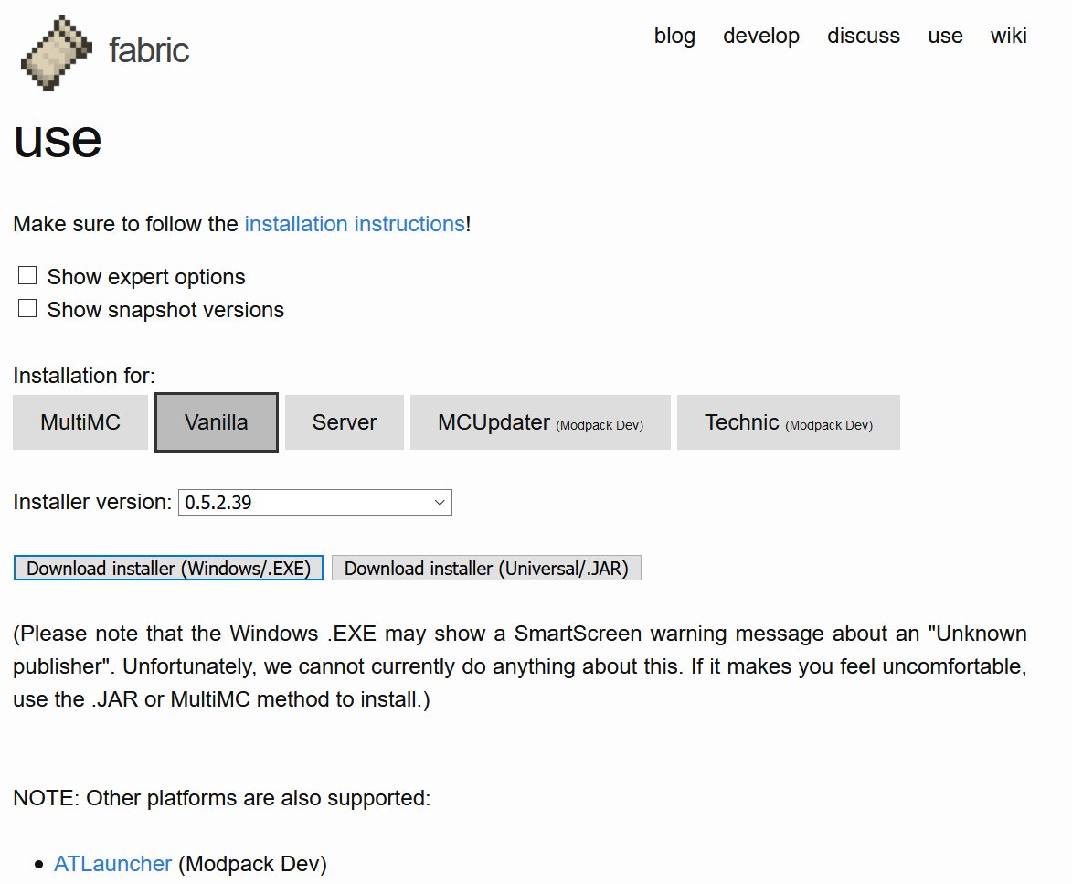Open the ATLauncher link

[112, 863]
